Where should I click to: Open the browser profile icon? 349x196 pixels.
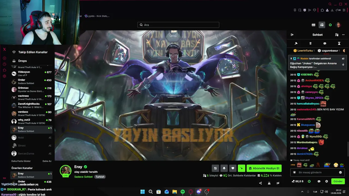click(x=327, y=10)
